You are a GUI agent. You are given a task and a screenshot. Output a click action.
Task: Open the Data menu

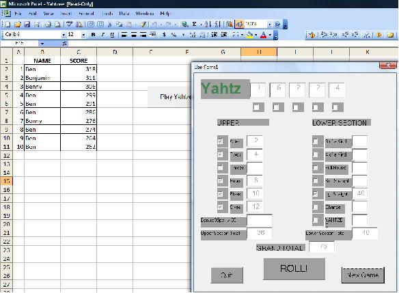[124, 14]
